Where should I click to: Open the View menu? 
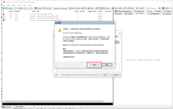[x=25, y=5]
